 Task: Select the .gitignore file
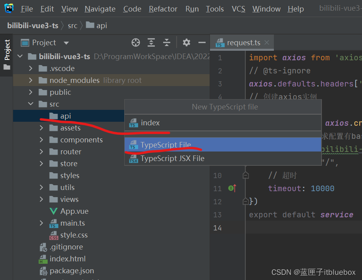(66, 247)
